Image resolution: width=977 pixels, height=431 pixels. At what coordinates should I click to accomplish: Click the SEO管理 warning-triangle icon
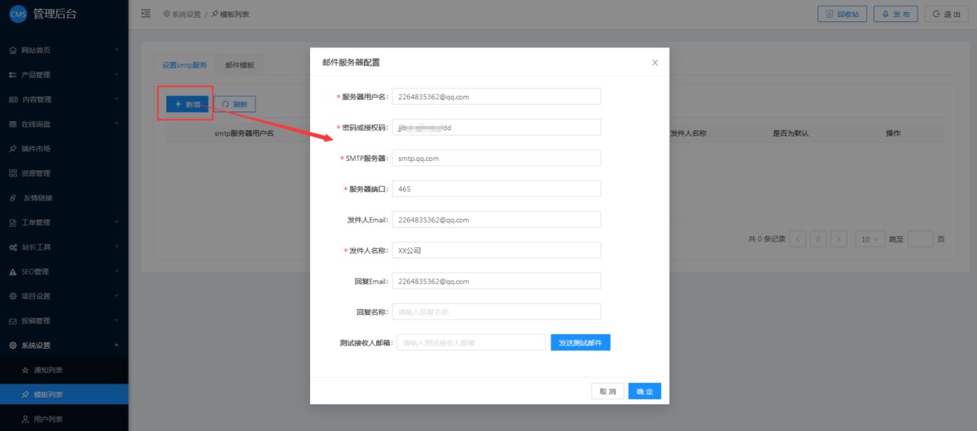[13, 272]
